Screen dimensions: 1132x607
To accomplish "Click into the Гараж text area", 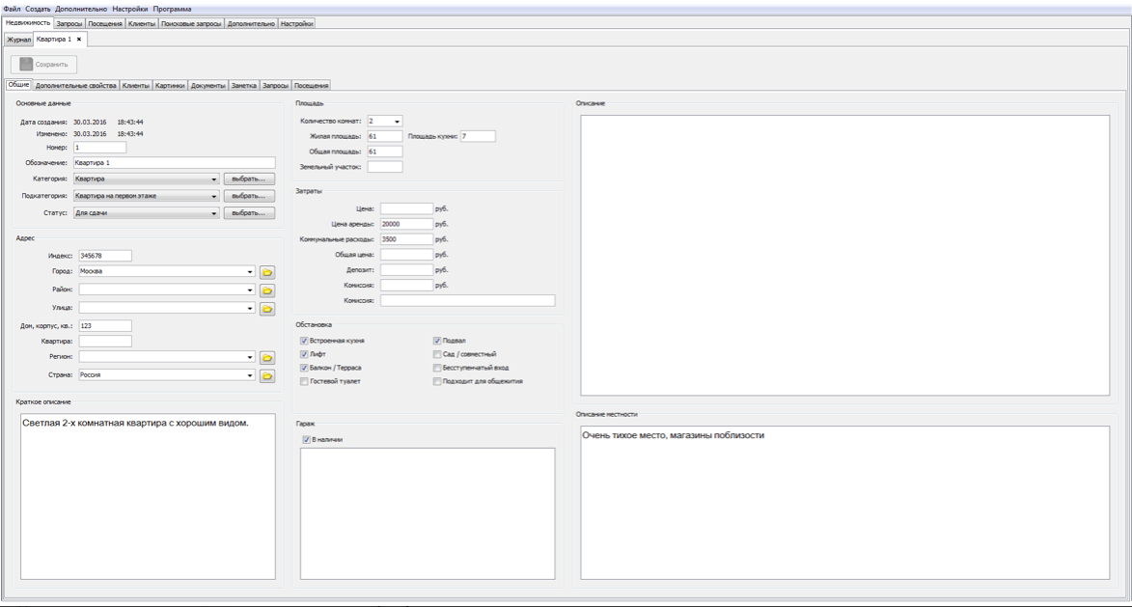I will pos(428,514).
